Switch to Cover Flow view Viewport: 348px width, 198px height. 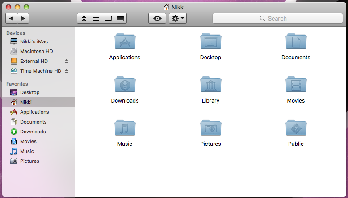120,18
